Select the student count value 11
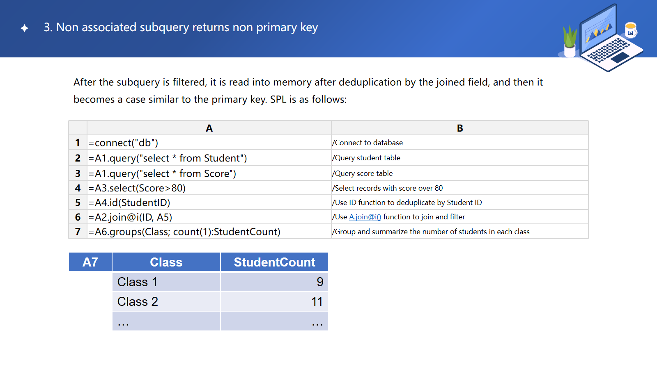657x369 pixels. pyautogui.click(x=316, y=302)
